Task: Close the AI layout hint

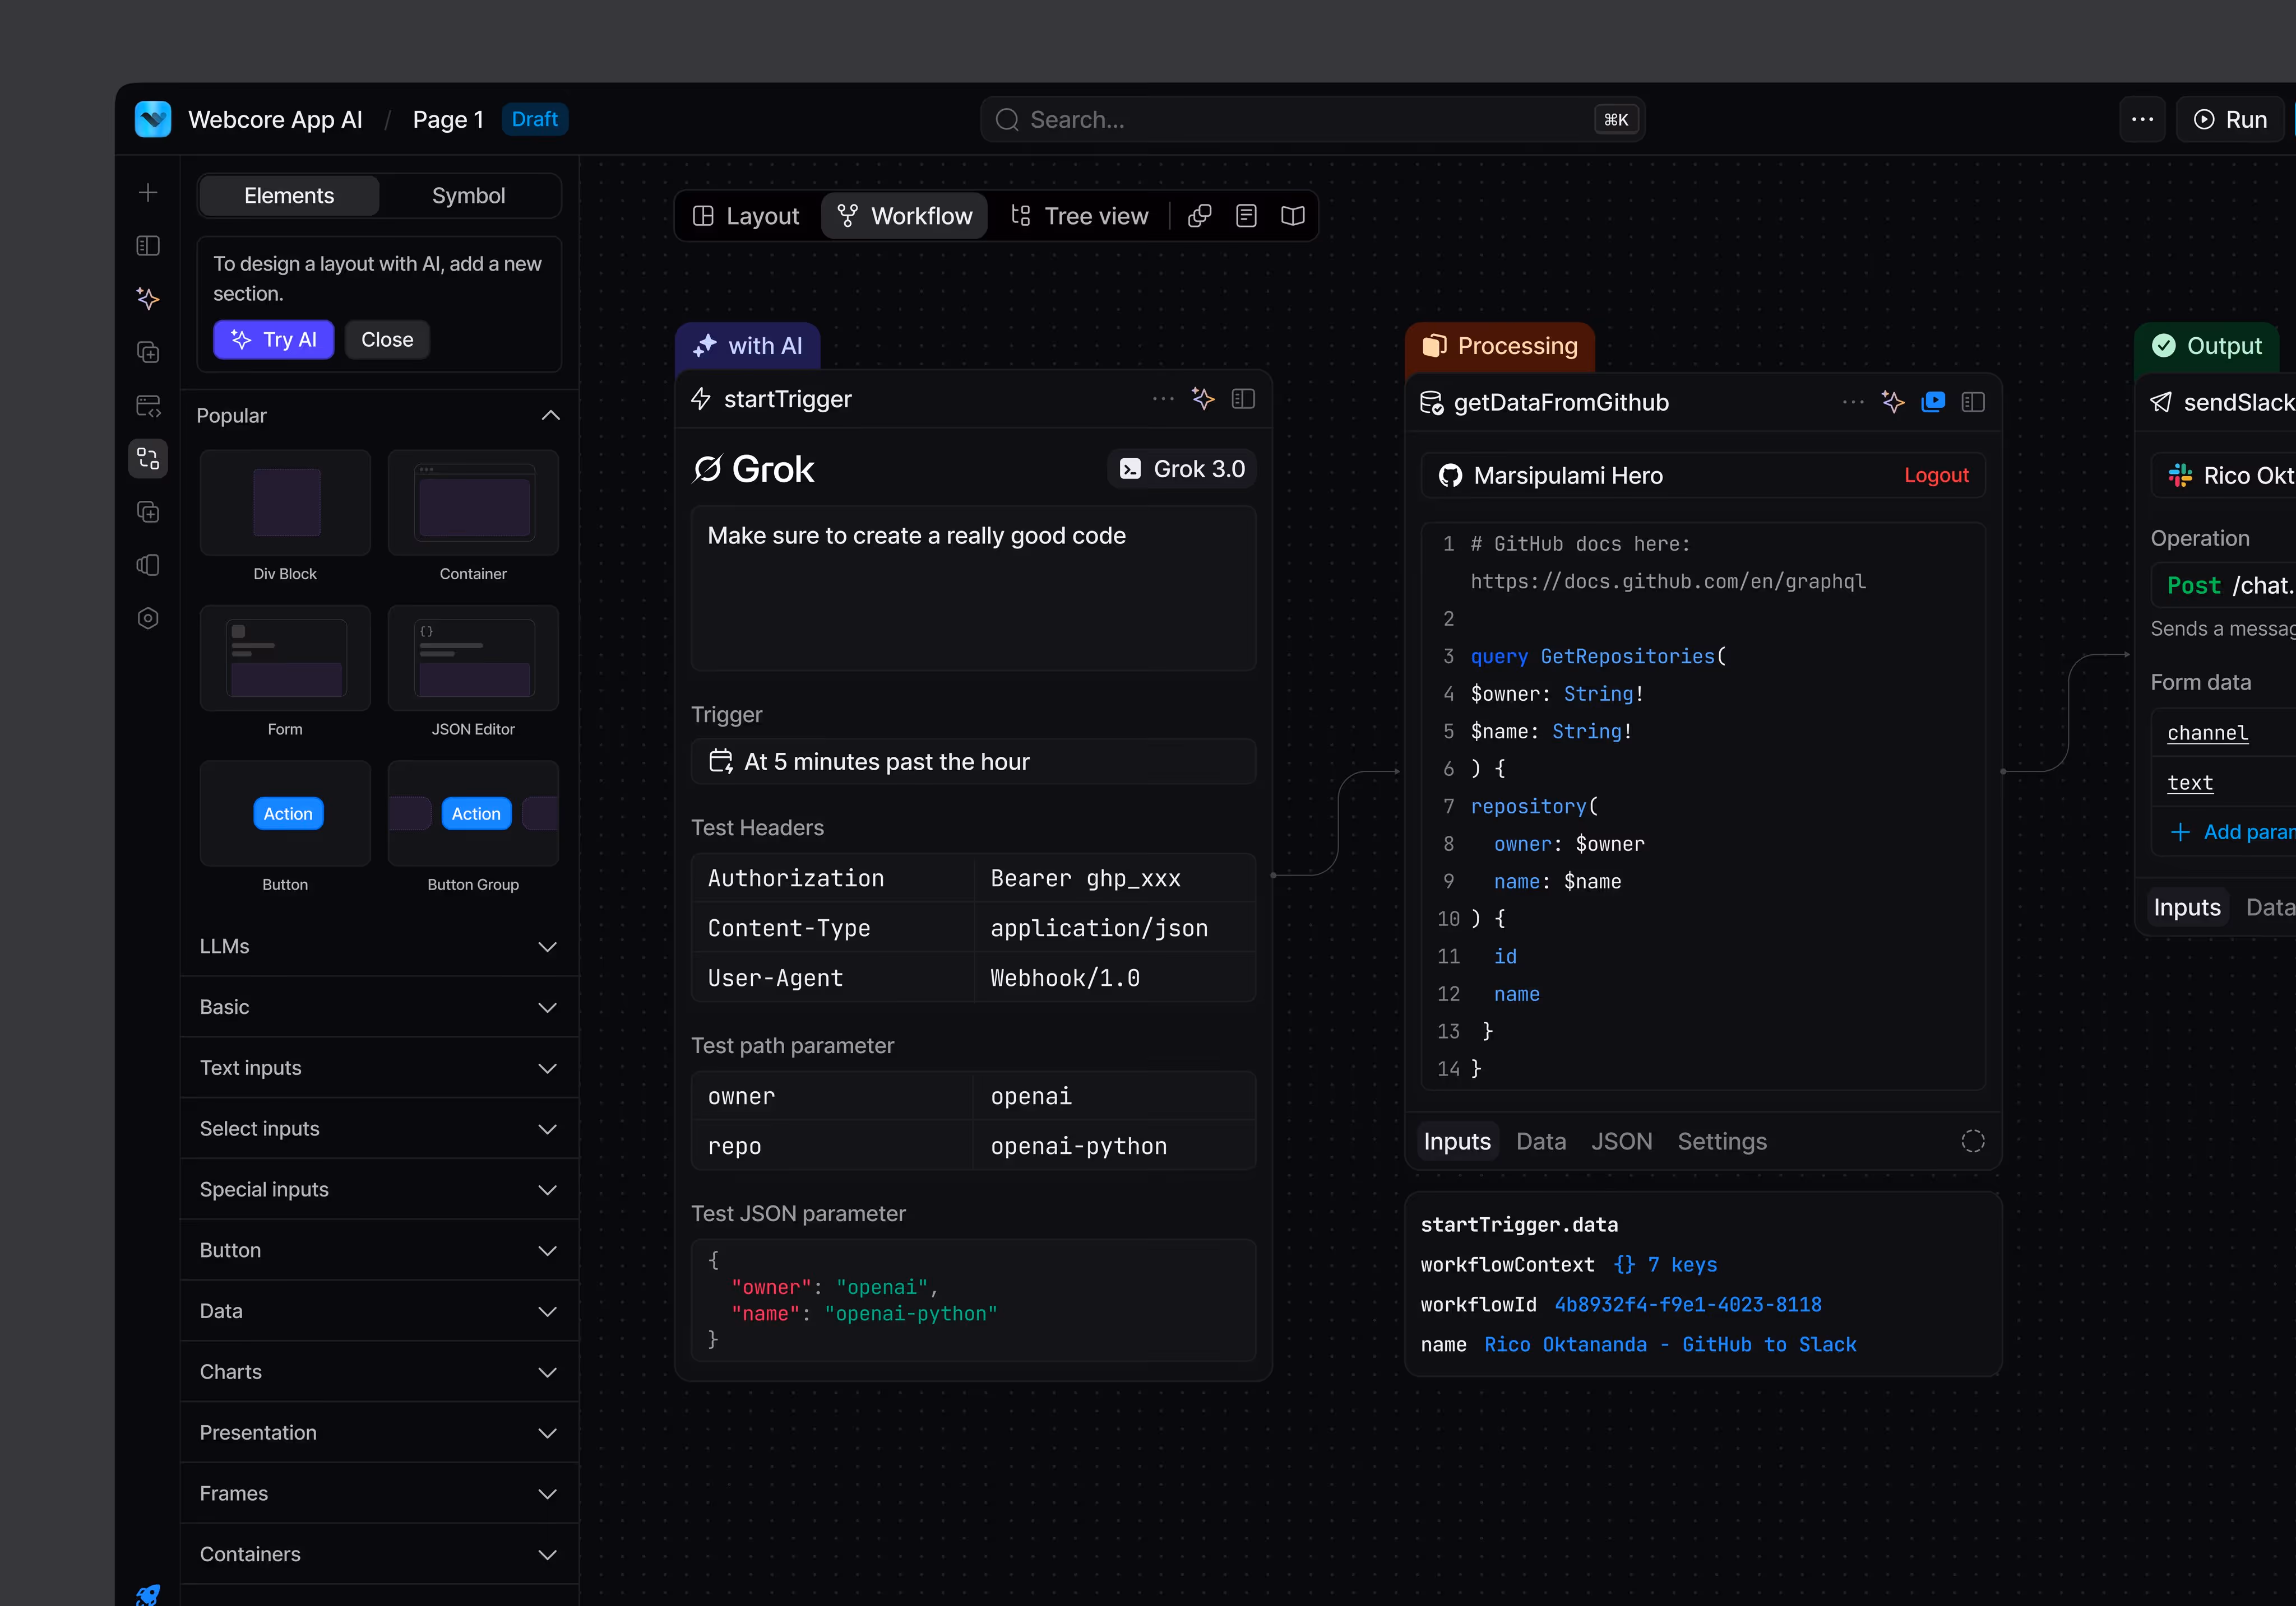Action: [387, 340]
